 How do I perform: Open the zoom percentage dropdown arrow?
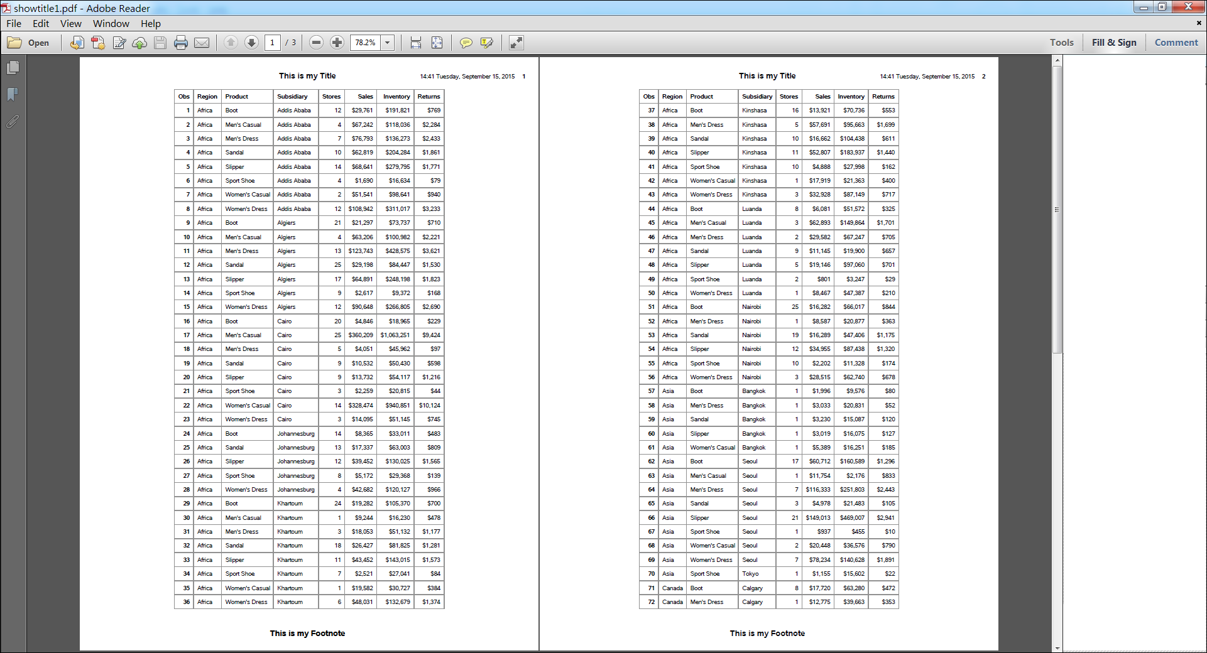click(388, 43)
